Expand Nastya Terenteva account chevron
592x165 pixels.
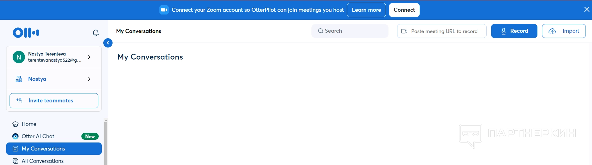[89, 57]
